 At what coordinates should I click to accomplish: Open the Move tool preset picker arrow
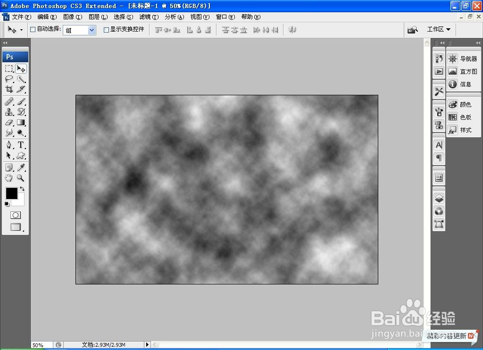click(x=21, y=30)
